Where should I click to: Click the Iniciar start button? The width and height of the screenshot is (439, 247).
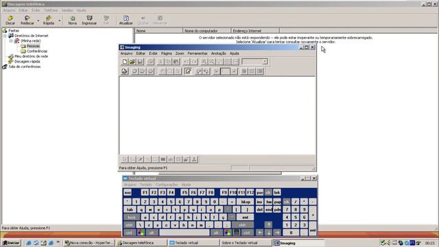[x=11, y=243]
